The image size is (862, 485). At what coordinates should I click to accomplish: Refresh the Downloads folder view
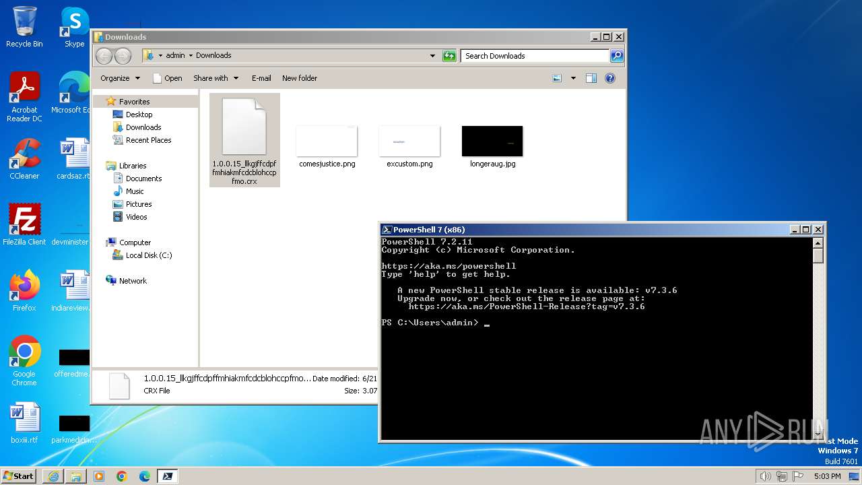tap(449, 56)
